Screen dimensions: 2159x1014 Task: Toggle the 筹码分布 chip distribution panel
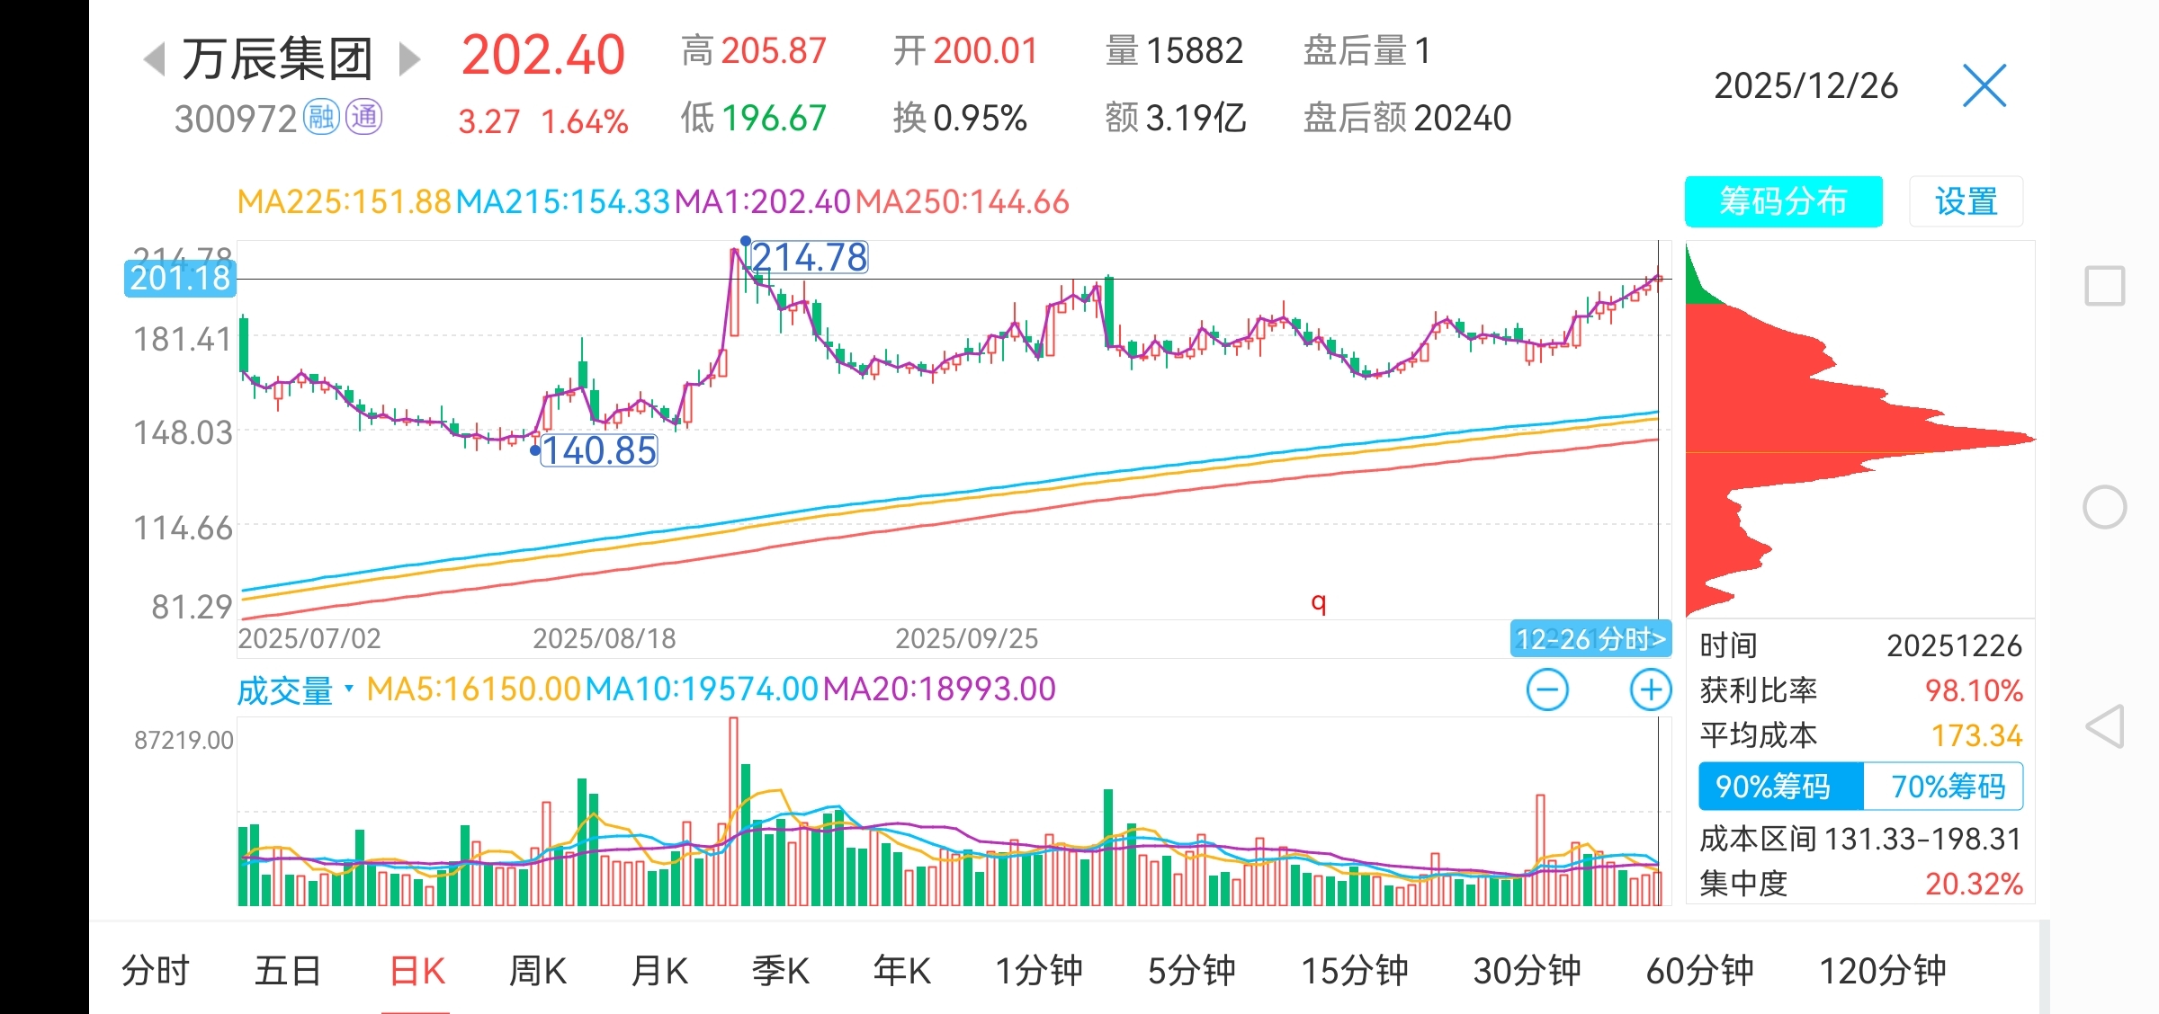tap(1783, 201)
